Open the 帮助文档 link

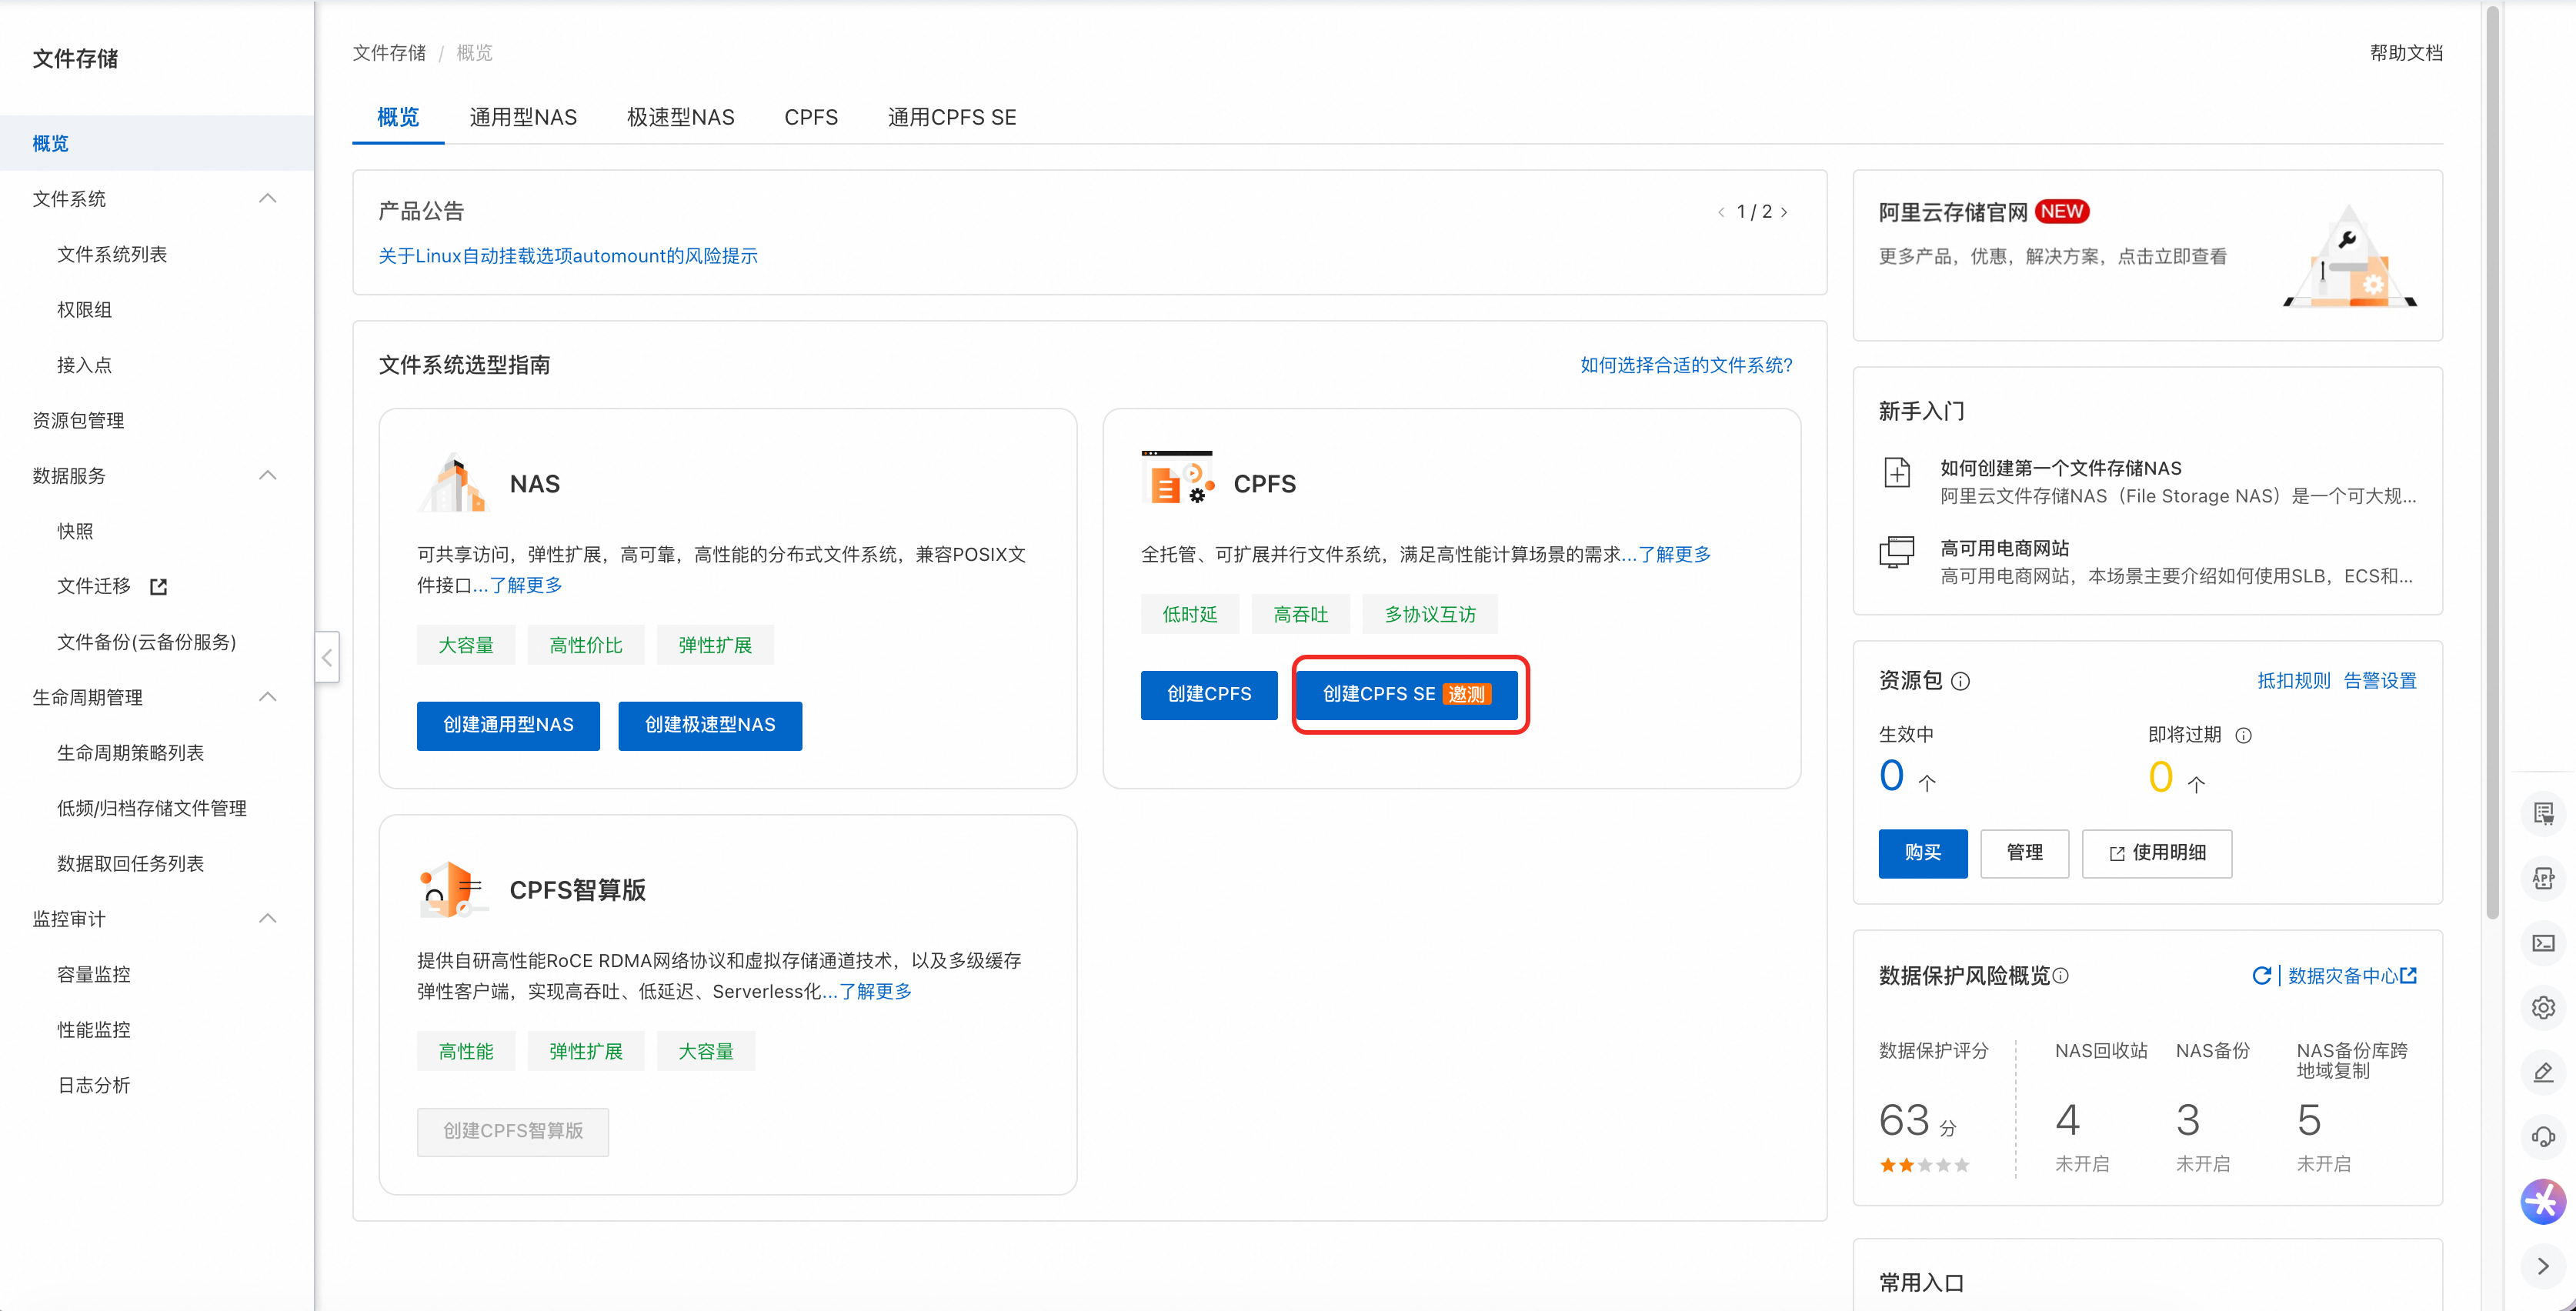tap(2406, 53)
